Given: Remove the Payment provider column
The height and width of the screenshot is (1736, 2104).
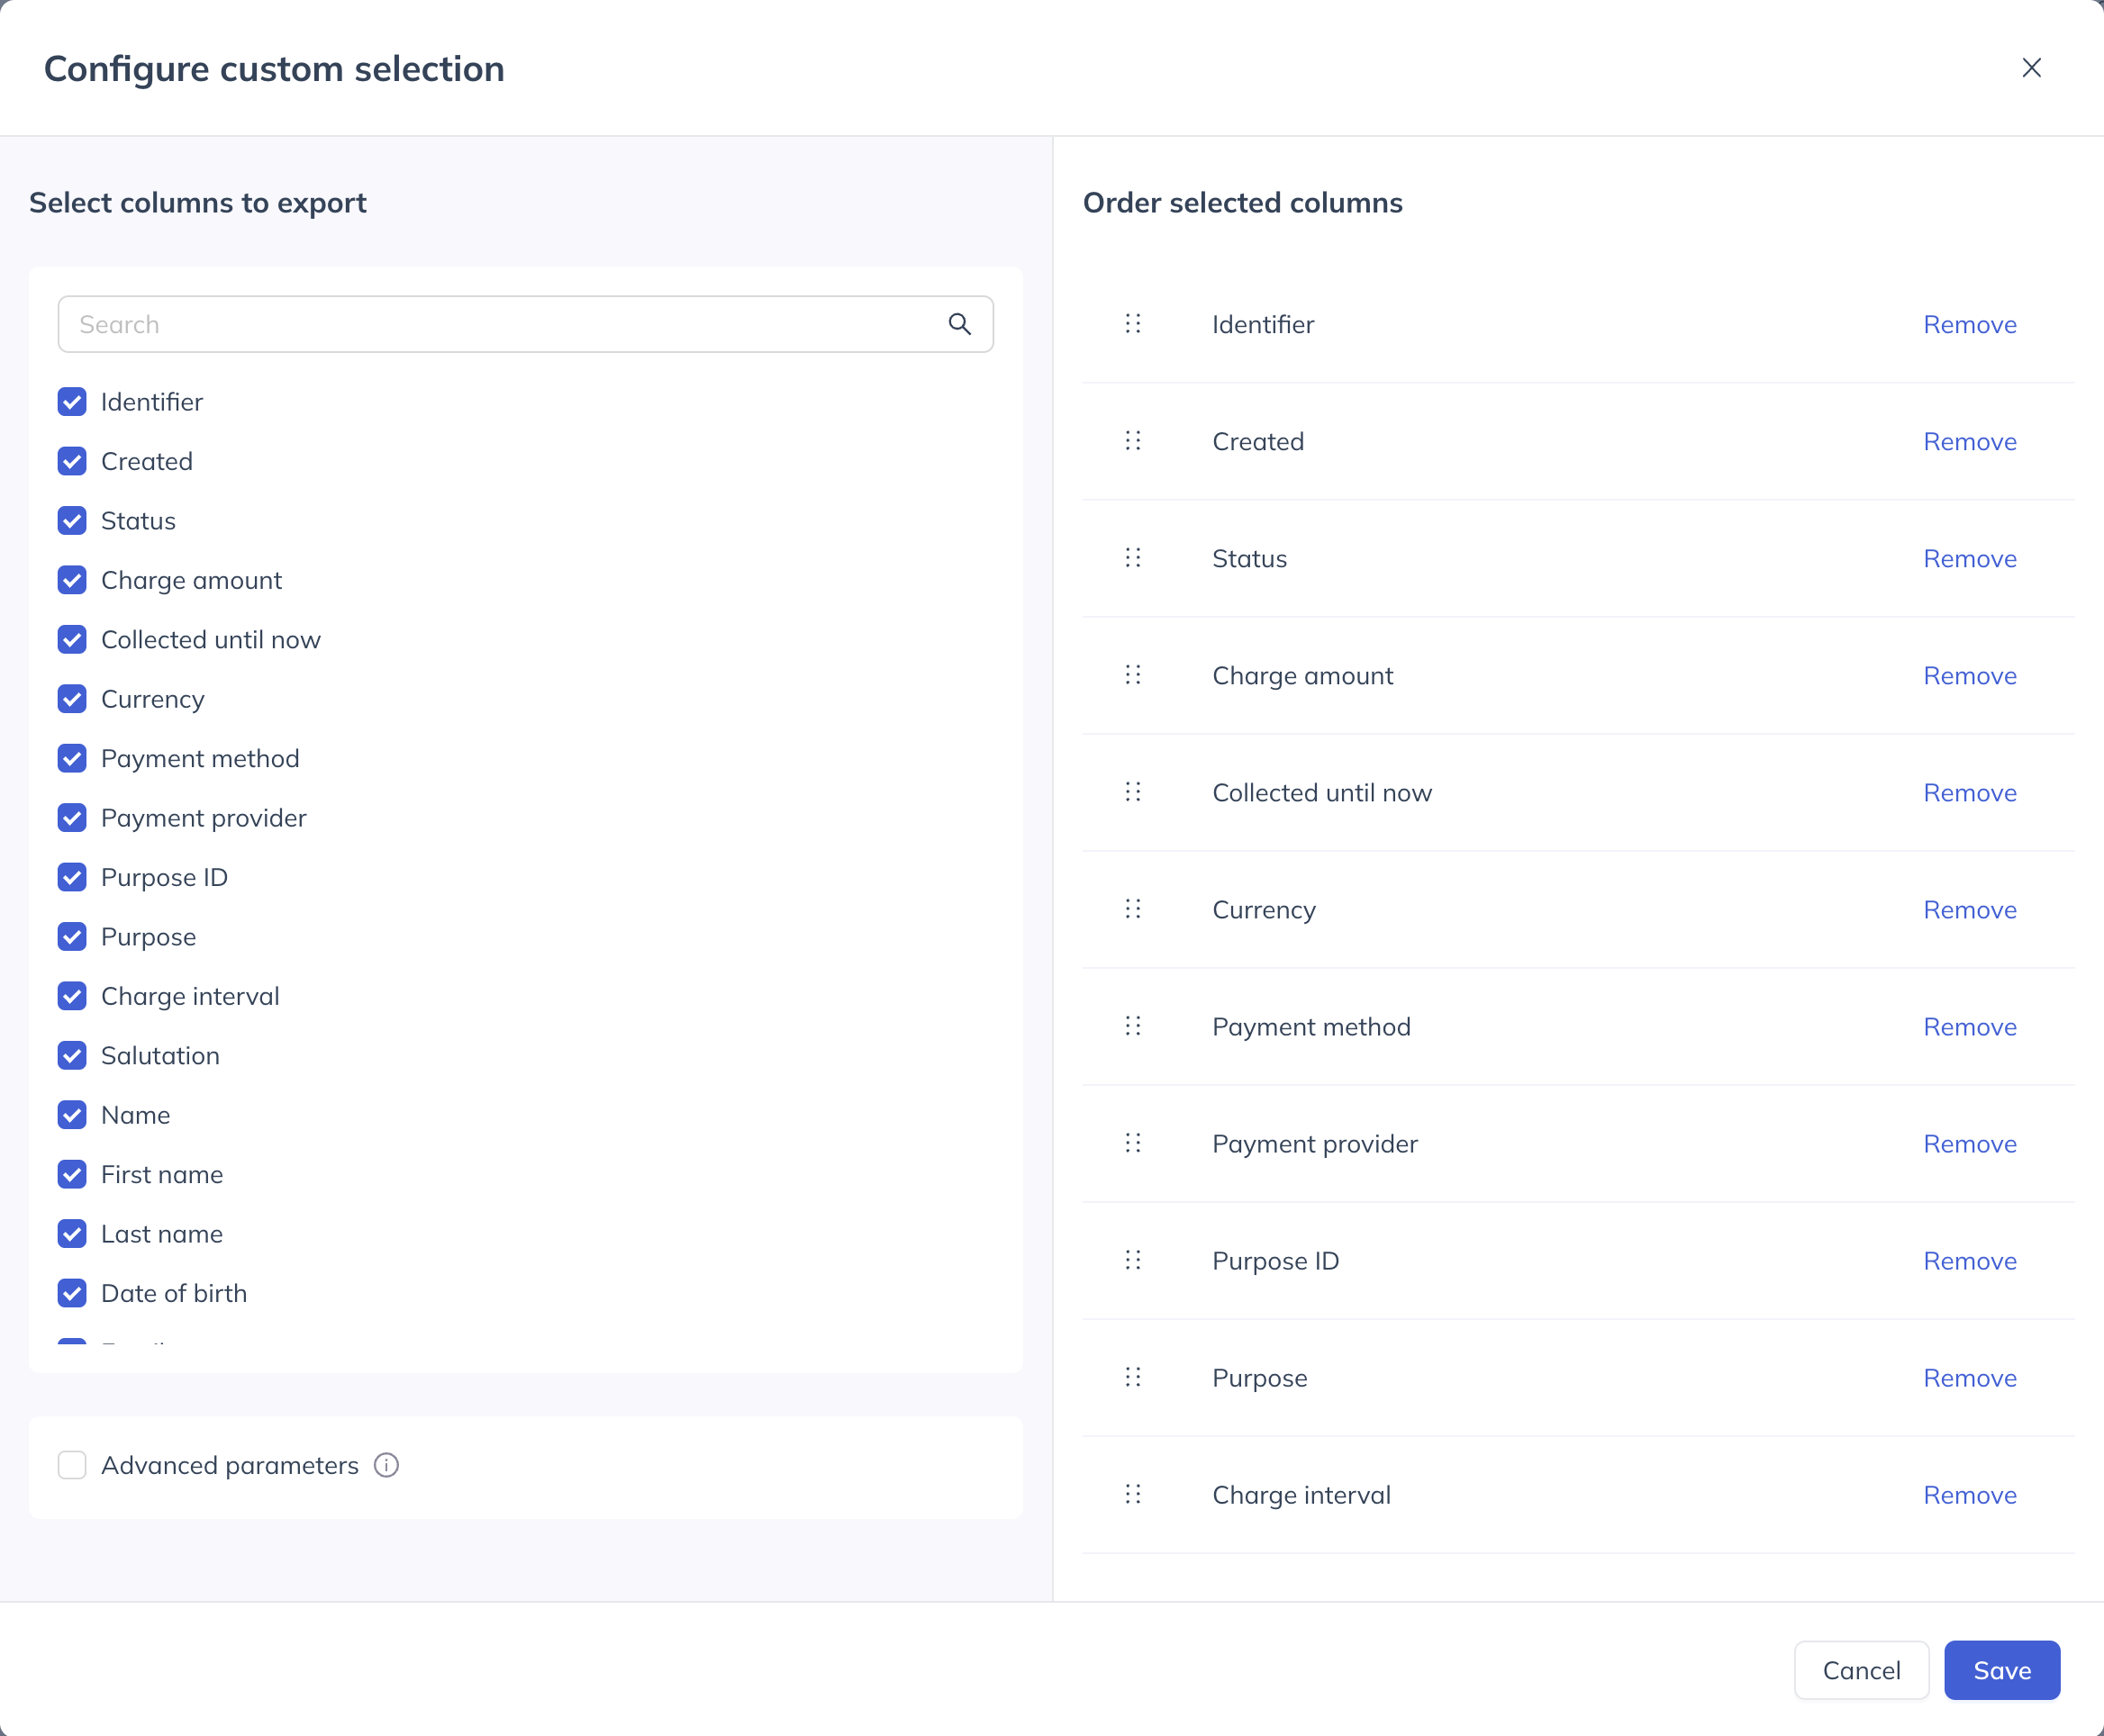Looking at the screenshot, I should (x=1969, y=1143).
